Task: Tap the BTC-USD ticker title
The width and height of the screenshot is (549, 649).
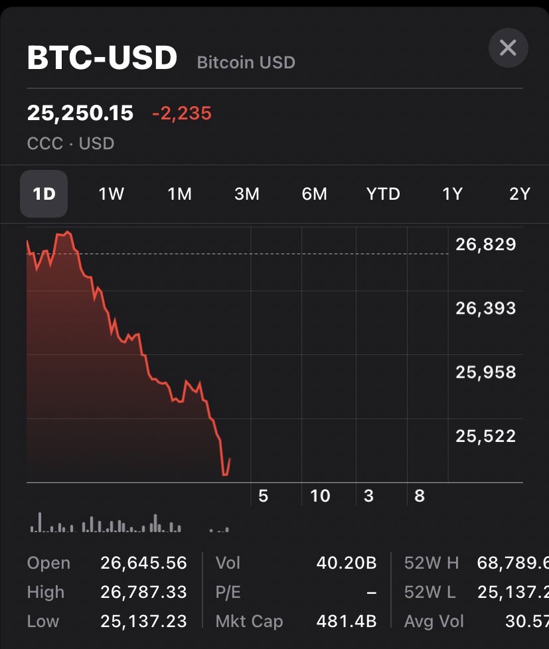Action: [102, 58]
